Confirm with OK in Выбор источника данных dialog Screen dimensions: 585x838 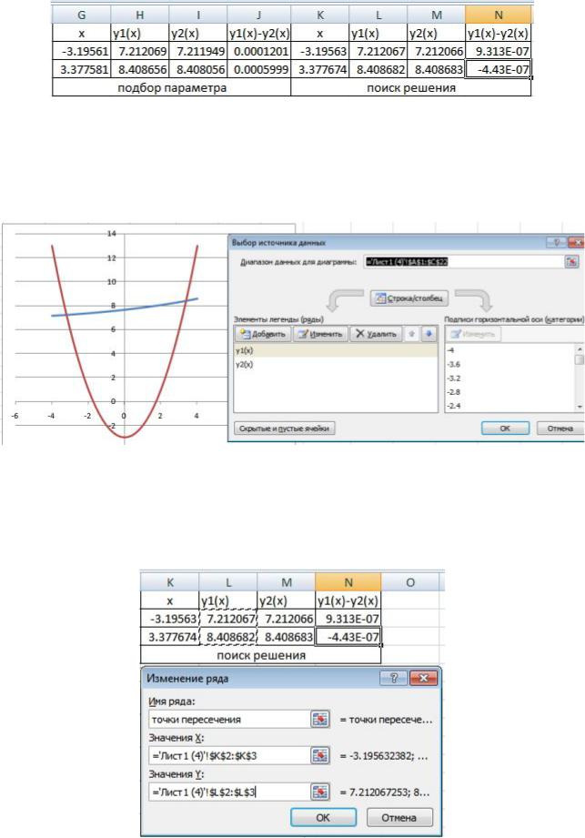coord(505,429)
